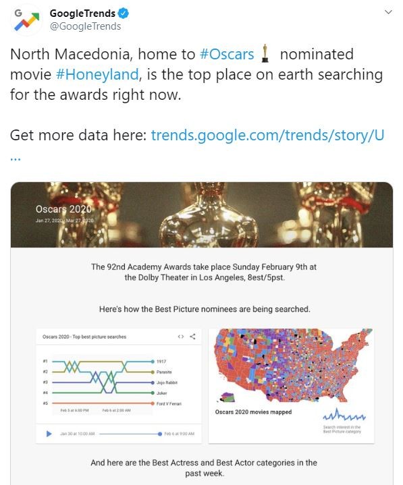Play the best picture searches animation
This screenshot has height=485, width=403.
click(49, 434)
